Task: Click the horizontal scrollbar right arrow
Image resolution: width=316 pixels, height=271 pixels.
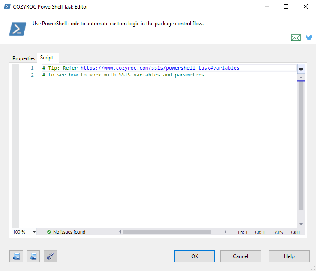Action: (x=225, y=232)
